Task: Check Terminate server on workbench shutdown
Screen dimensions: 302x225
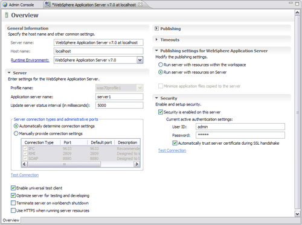Action: (13, 203)
